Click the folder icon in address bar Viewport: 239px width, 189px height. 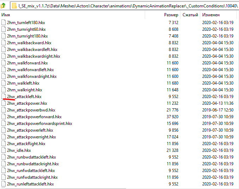14,6
